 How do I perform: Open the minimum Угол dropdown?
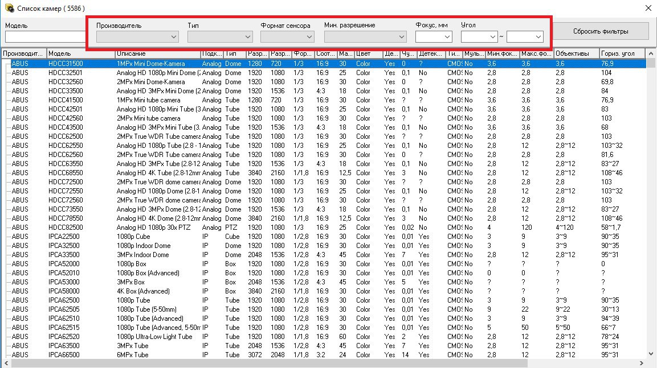pos(479,37)
